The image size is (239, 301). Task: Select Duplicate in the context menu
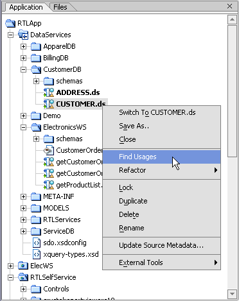[x=161, y=201]
